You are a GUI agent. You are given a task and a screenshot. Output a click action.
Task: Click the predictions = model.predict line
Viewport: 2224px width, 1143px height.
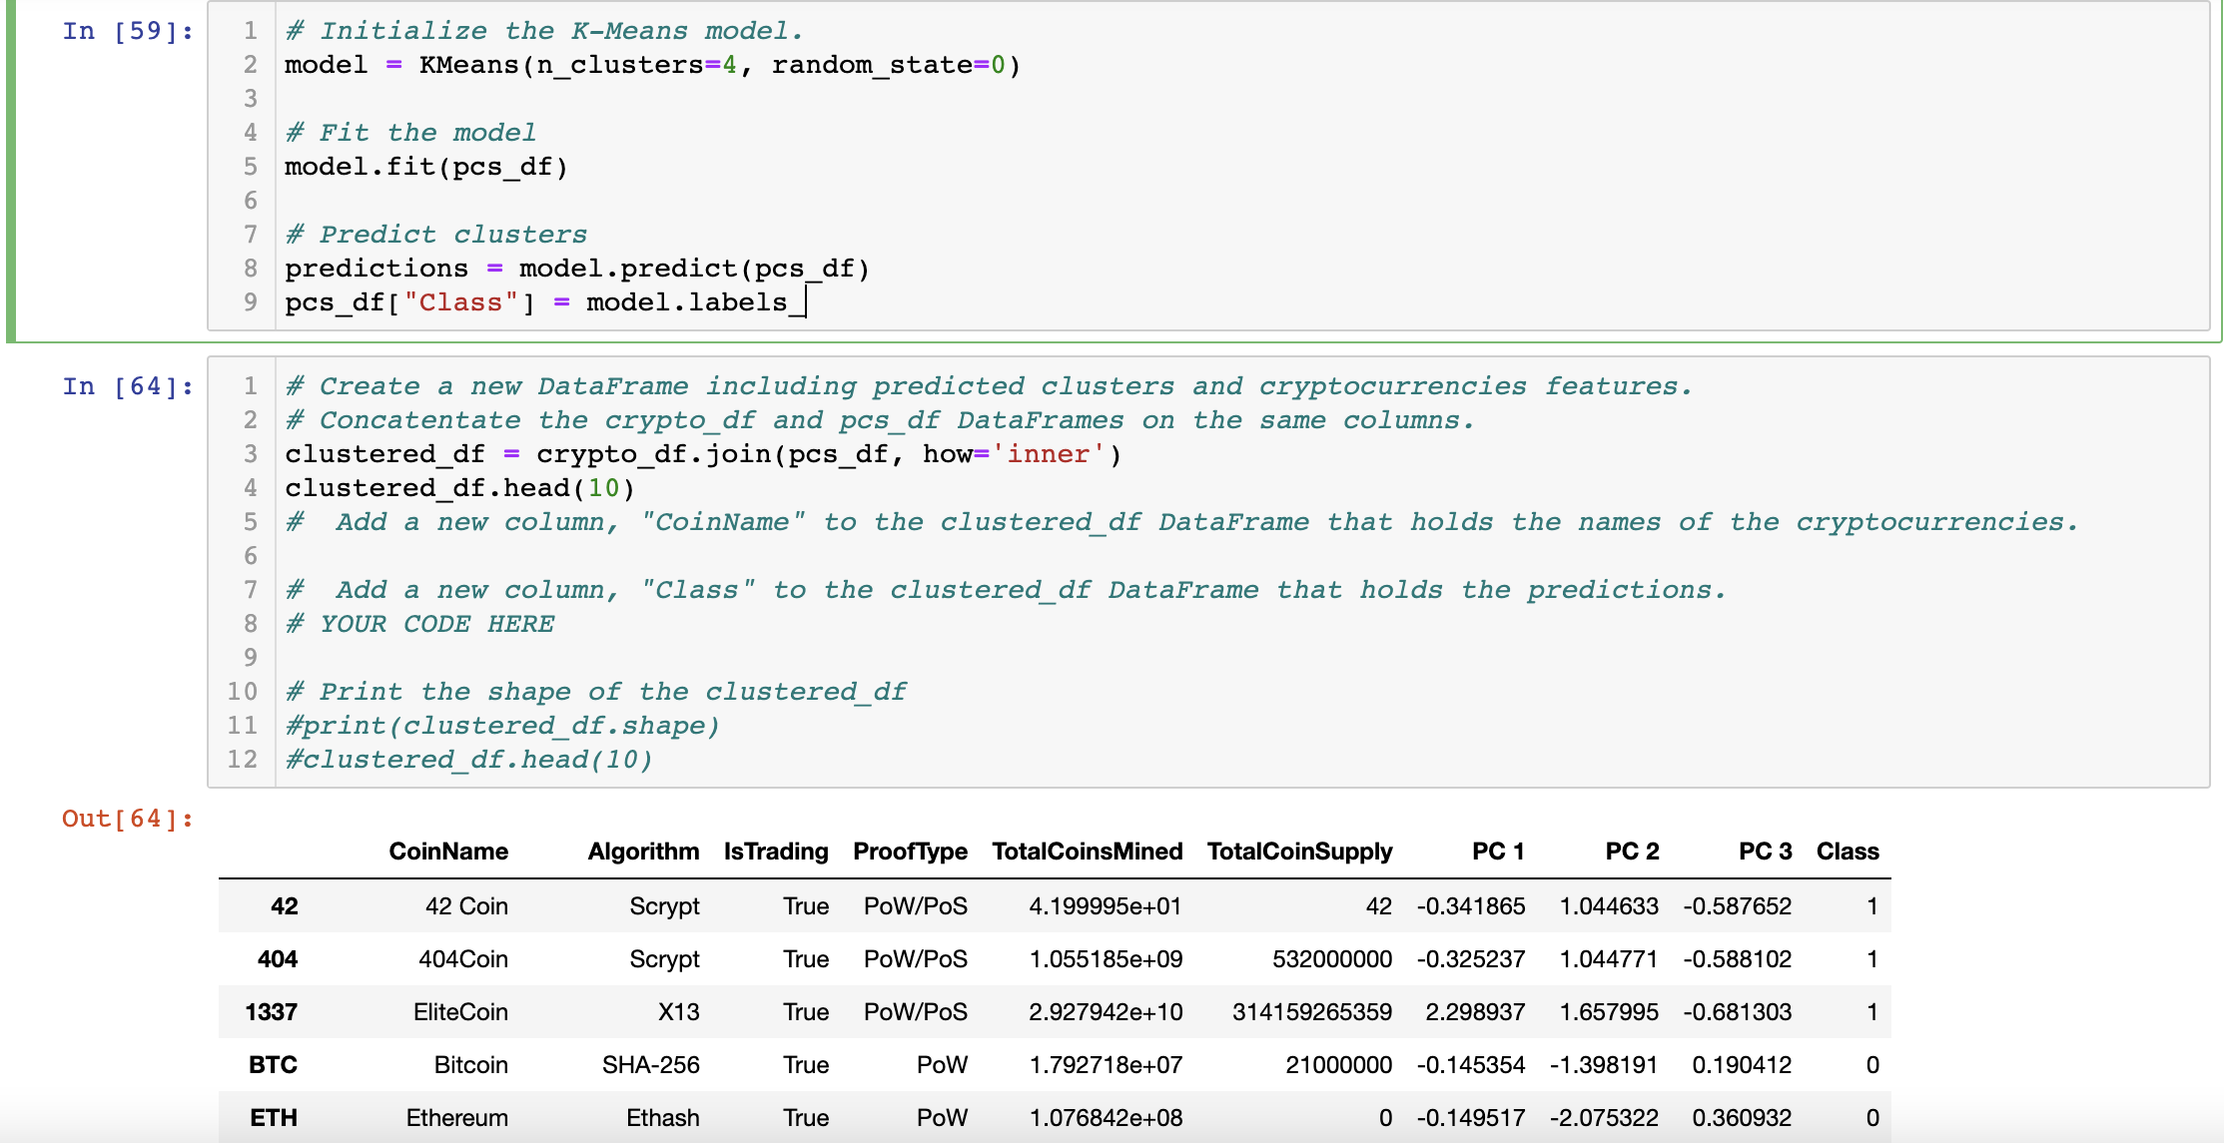(577, 269)
